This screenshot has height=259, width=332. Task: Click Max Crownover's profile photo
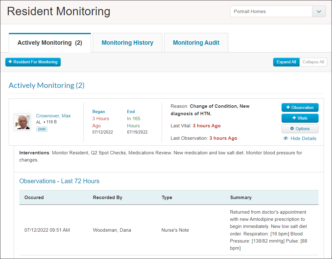[x=22, y=122]
